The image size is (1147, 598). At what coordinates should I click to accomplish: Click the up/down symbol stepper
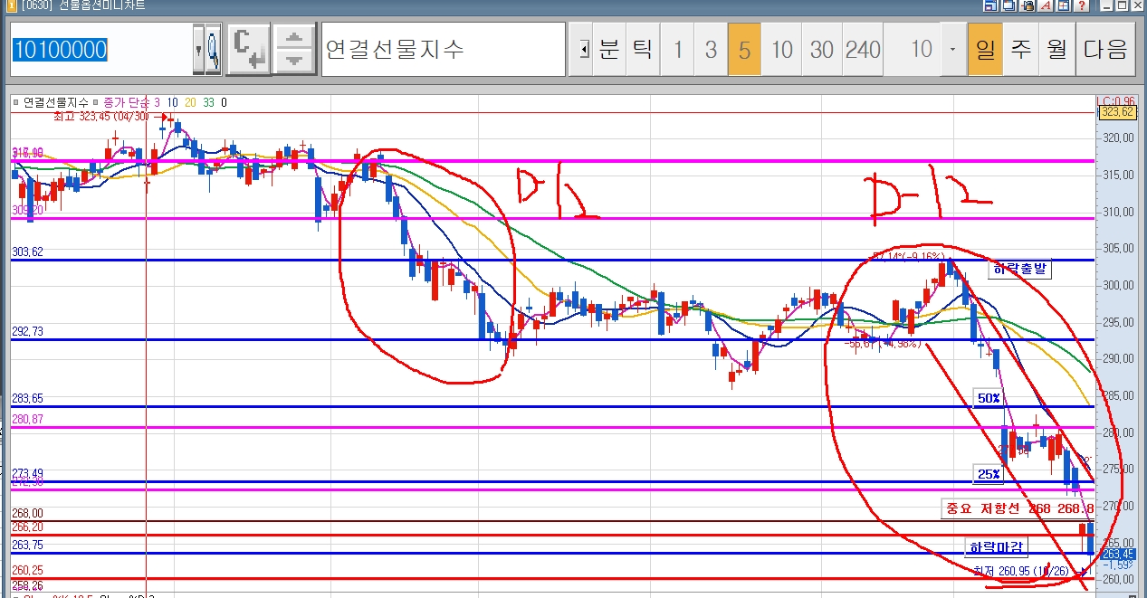pos(293,49)
